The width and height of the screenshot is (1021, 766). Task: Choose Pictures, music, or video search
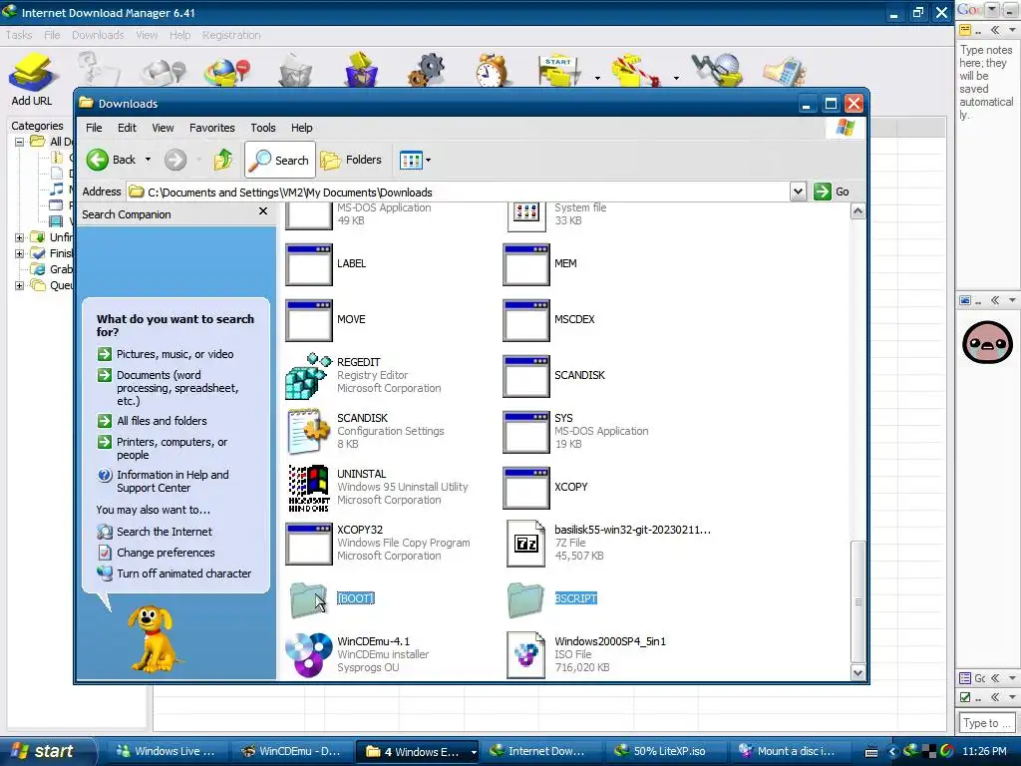coord(174,354)
